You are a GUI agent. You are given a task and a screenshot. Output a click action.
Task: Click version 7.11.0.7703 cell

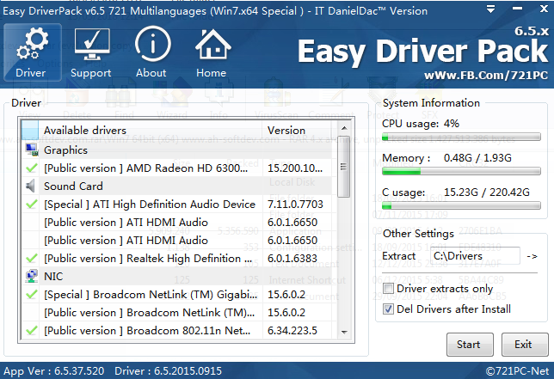(x=295, y=204)
